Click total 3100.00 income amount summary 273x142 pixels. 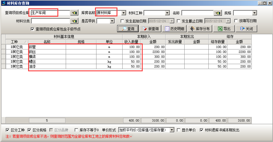click(153, 120)
